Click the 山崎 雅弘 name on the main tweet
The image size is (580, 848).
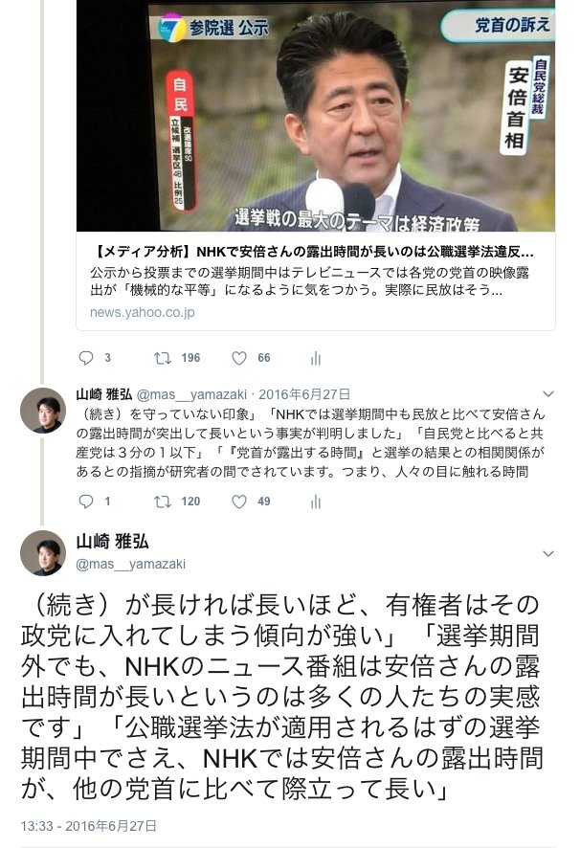(112, 541)
